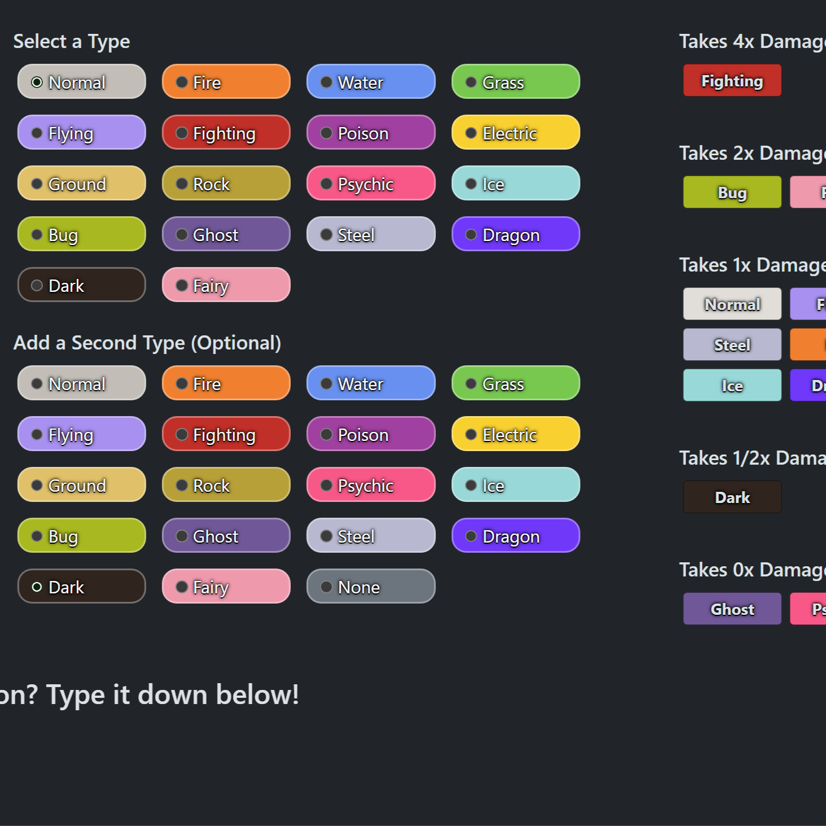Screen dimensions: 826x826
Task: Select Ground as the first type
Action: [81, 183]
